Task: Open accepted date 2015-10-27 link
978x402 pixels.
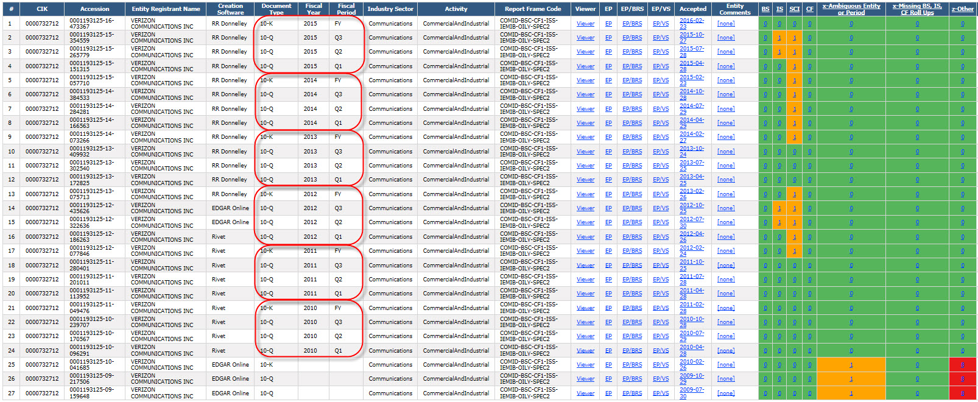Action: (692, 38)
